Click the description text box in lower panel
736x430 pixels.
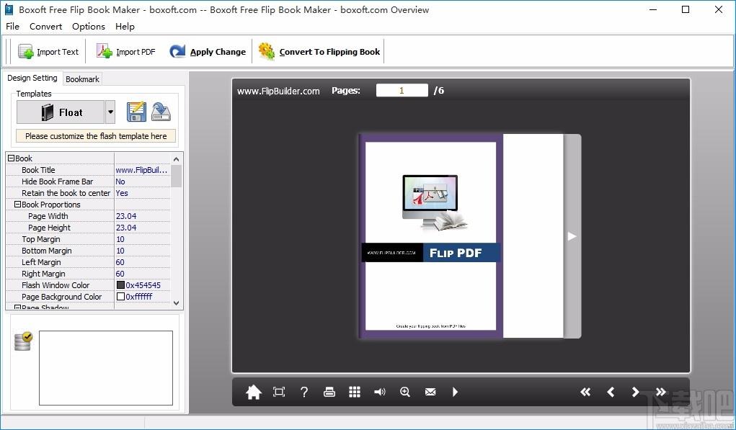coord(106,368)
